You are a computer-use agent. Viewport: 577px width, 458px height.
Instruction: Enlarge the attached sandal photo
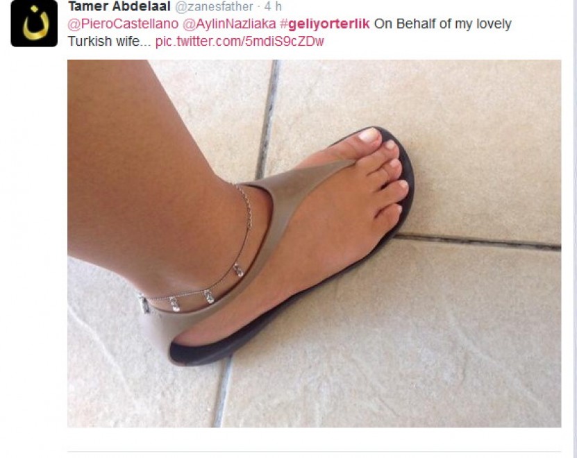tap(315, 243)
